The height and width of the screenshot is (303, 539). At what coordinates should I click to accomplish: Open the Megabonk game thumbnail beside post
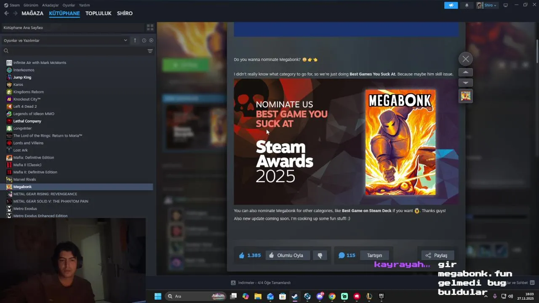point(465,96)
